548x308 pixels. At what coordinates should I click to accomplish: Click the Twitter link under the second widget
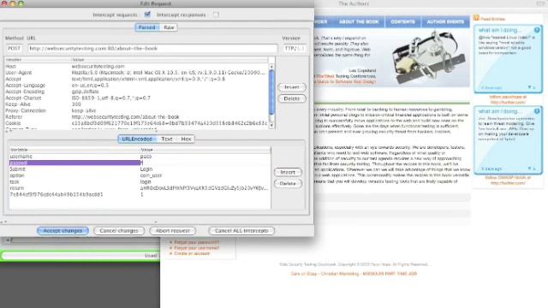(508, 181)
